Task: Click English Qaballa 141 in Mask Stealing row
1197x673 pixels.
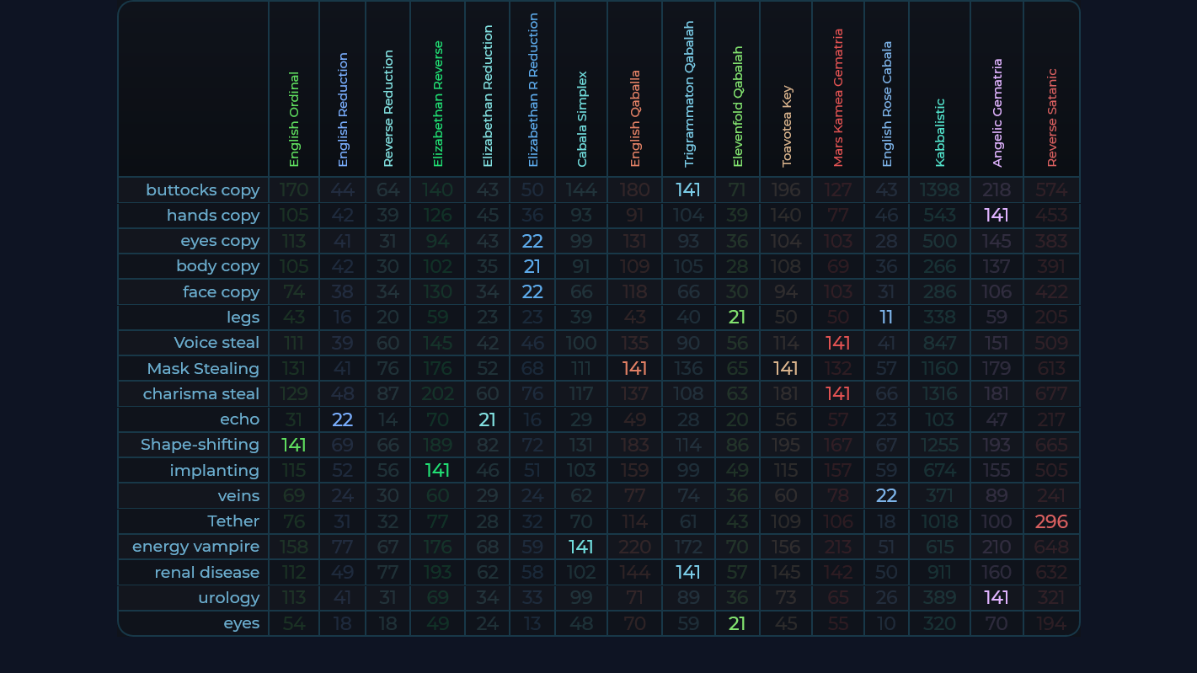Action: pyautogui.click(x=634, y=369)
